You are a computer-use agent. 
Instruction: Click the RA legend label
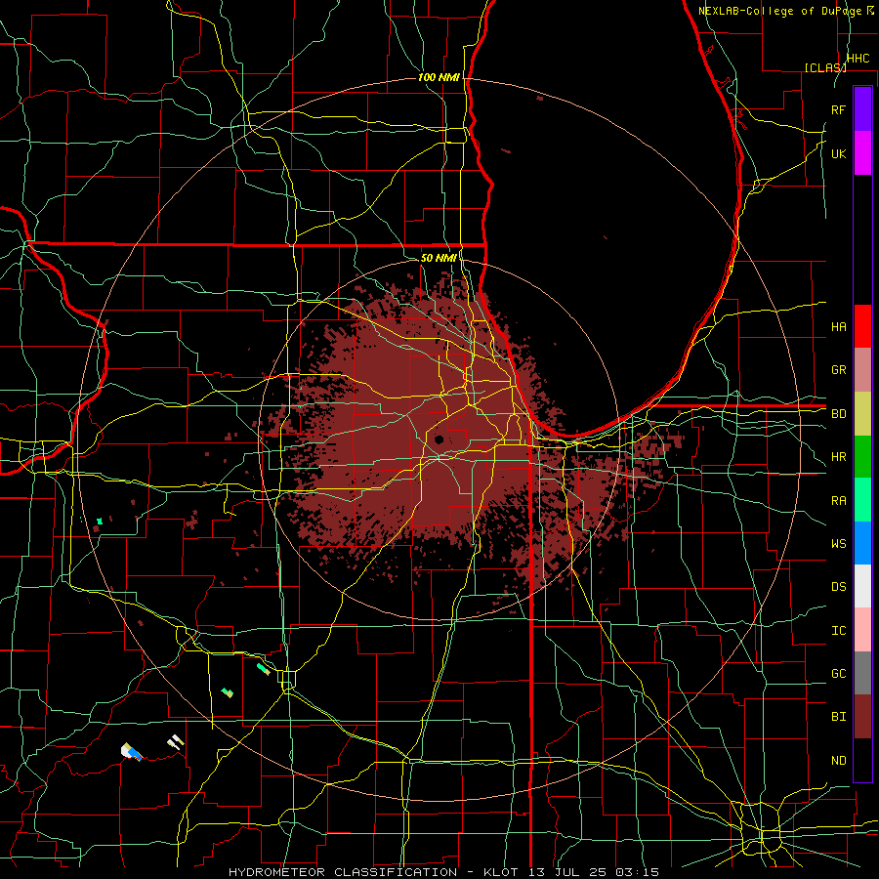[x=839, y=500]
